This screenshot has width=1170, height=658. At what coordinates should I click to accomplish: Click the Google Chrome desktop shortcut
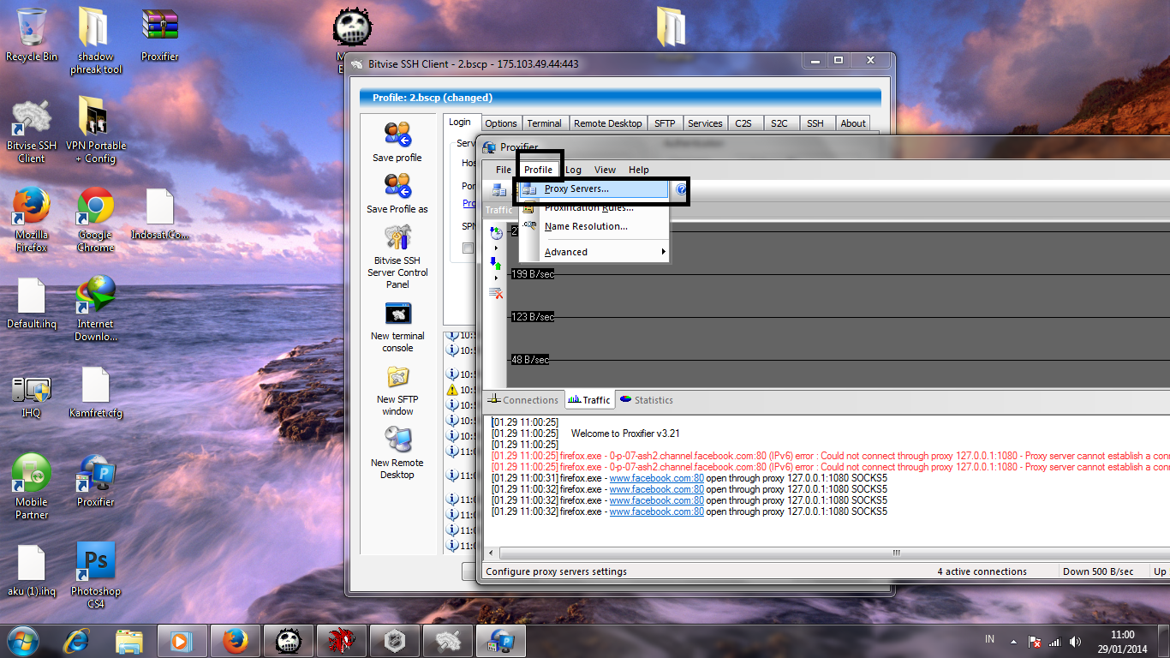pos(96,220)
